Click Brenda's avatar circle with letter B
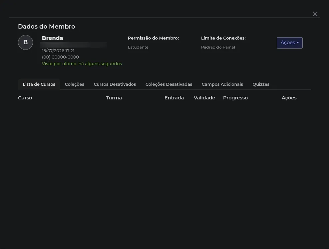 25,42
